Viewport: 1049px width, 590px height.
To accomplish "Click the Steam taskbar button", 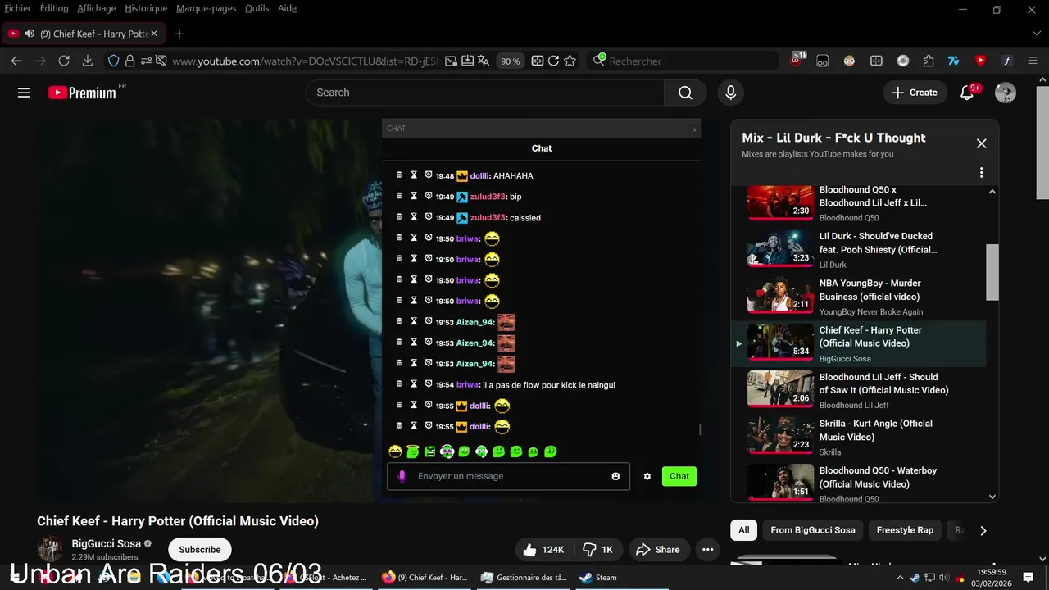I will tap(598, 578).
